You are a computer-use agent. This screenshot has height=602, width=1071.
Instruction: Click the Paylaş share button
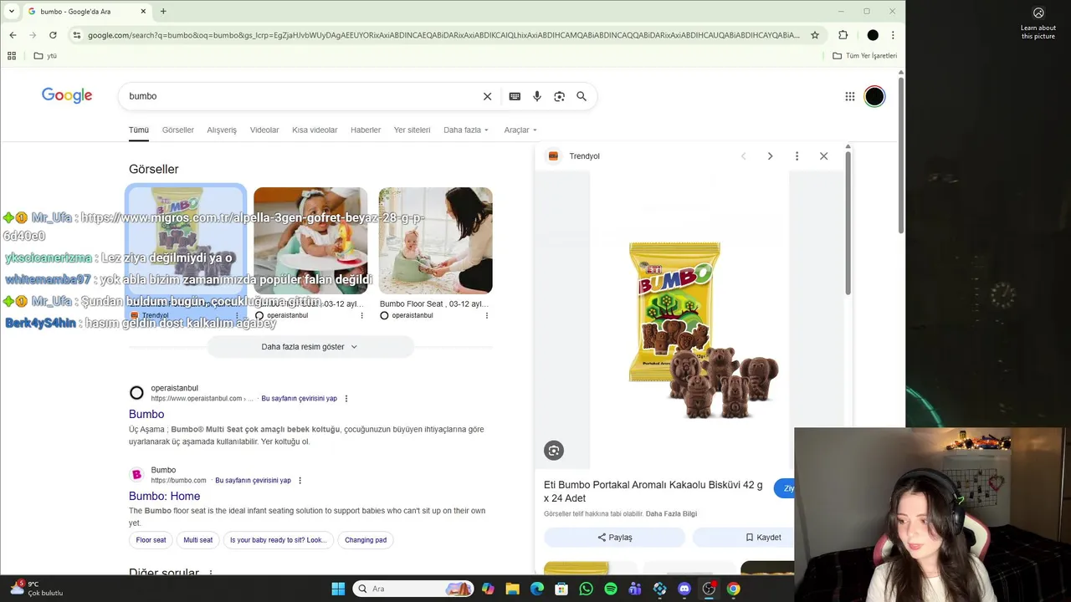(615, 538)
